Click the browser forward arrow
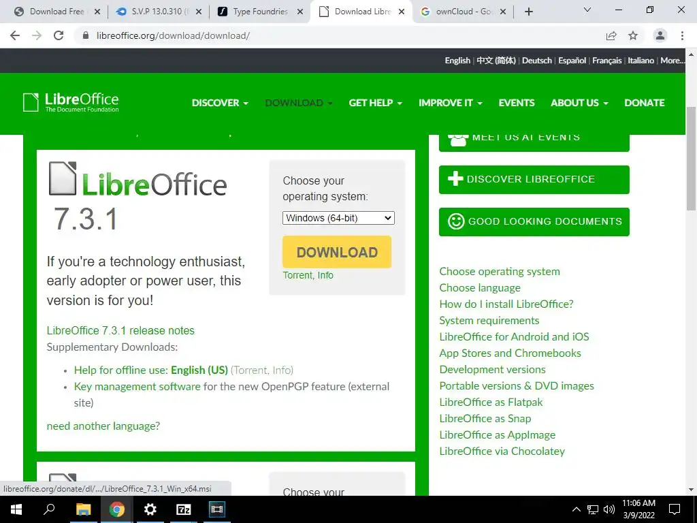Viewport: 697px width, 523px height. coord(37,35)
